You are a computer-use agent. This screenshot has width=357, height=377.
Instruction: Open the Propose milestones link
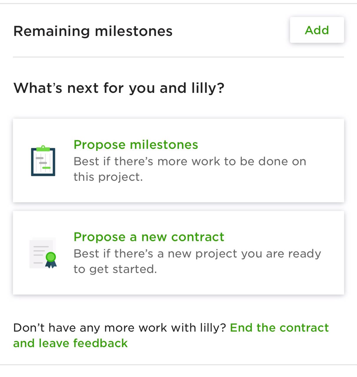tap(136, 145)
